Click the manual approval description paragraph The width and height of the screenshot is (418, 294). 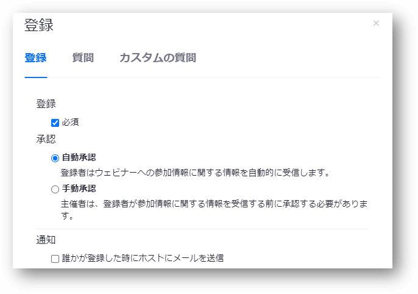(214, 209)
